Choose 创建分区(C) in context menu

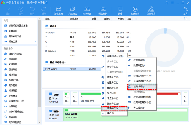pos(114,83)
